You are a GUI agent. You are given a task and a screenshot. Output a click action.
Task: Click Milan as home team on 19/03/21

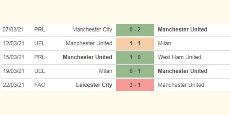click(x=106, y=71)
